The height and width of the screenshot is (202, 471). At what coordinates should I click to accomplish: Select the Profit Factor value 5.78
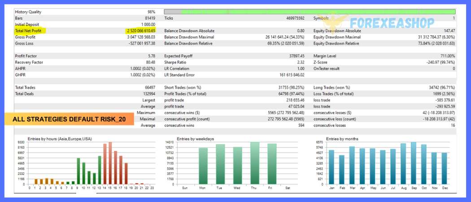151,56
